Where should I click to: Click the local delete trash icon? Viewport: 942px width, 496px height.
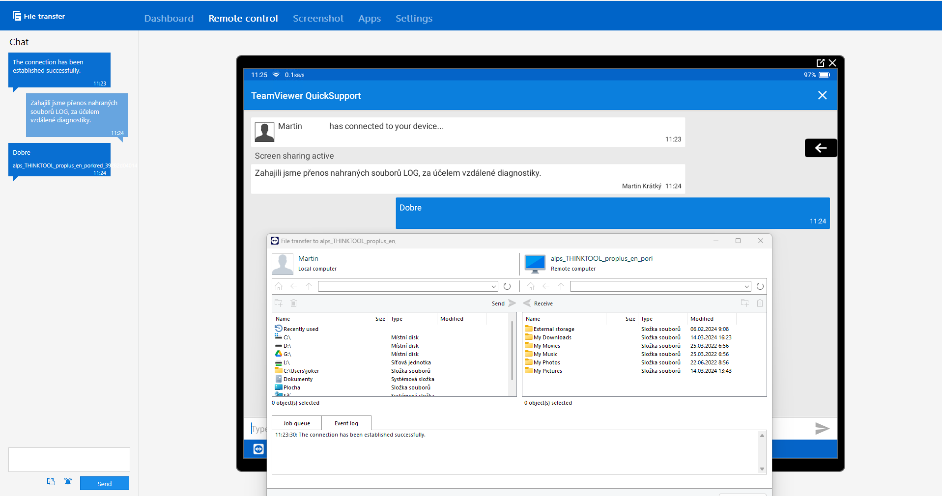pyautogui.click(x=293, y=303)
